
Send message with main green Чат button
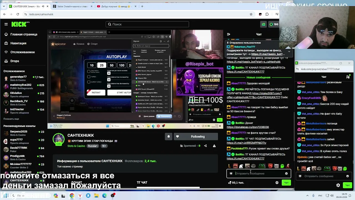pyautogui.click(x=286, y=182)
